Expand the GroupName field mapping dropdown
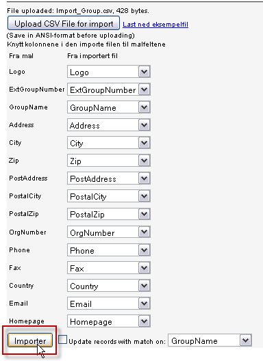Image resolution: width=263 pixels, height=363 pixels. [109, 107]
